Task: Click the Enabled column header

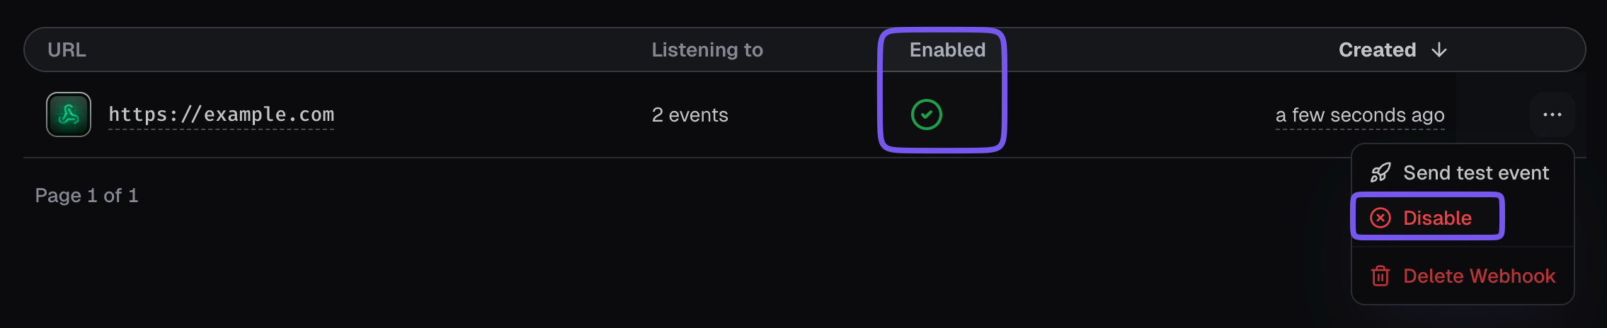Action: coord(947,50)
